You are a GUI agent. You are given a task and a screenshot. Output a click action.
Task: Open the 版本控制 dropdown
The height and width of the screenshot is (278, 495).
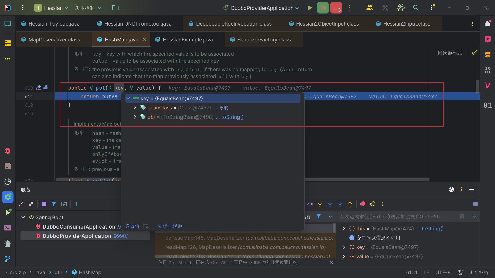(x=88, y=8)
